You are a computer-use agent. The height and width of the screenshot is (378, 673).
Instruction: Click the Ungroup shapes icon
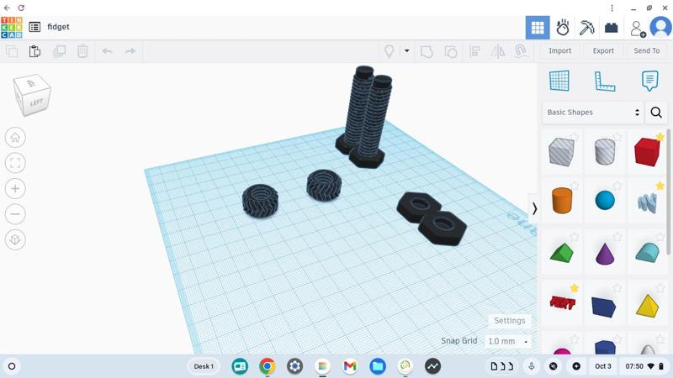[451, 52]
